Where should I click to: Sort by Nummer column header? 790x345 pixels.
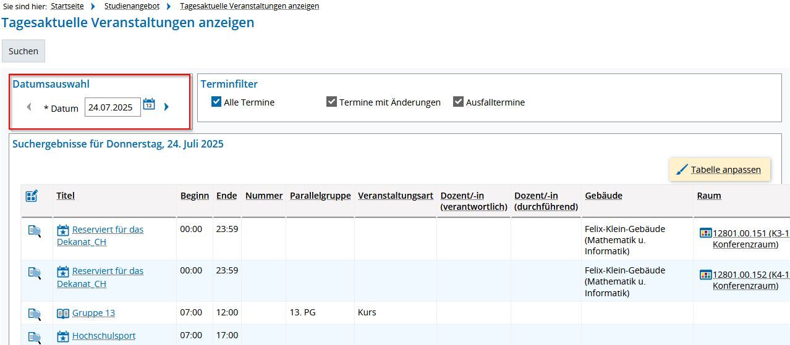coord(264,196)
